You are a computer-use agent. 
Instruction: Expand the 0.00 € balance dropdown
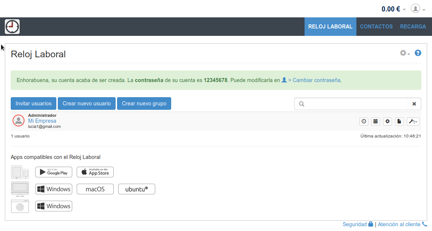(x=393, y=9)
